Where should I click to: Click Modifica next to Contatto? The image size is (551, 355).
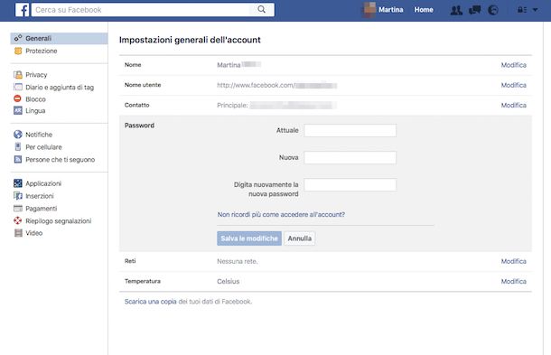513,105
